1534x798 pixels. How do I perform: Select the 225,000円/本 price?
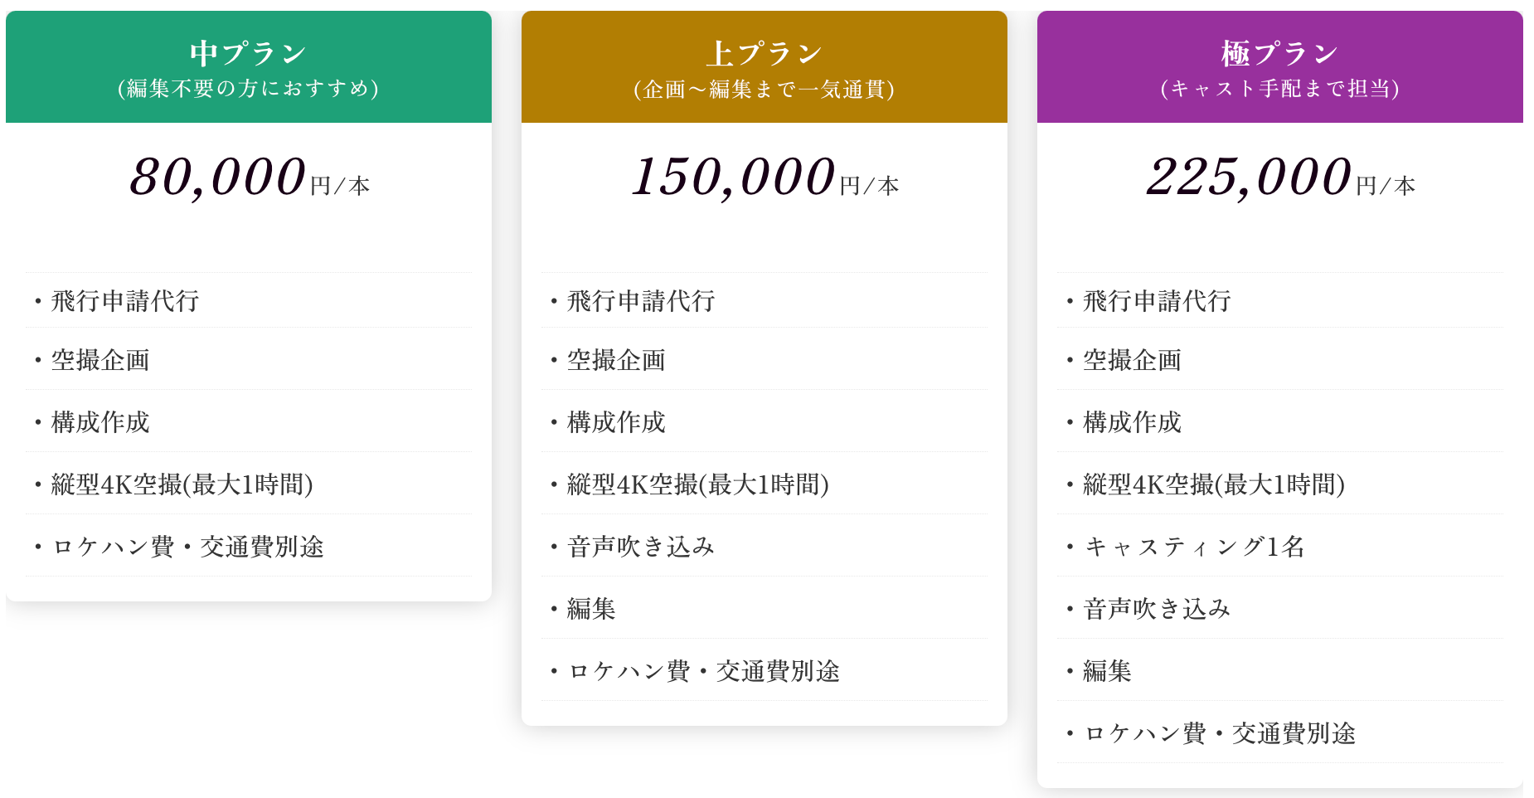pos(1279,178)
